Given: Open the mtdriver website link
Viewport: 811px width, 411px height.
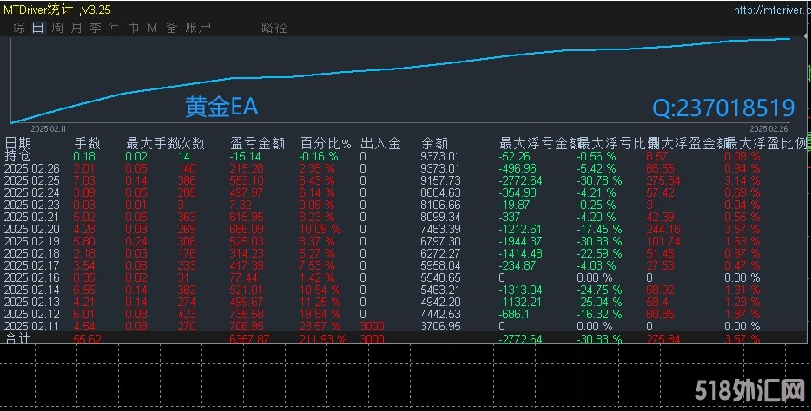Looking at the screenshot, I should point(768,10).
